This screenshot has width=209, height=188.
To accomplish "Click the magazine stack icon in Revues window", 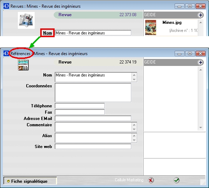I will [x=26, y=20].
